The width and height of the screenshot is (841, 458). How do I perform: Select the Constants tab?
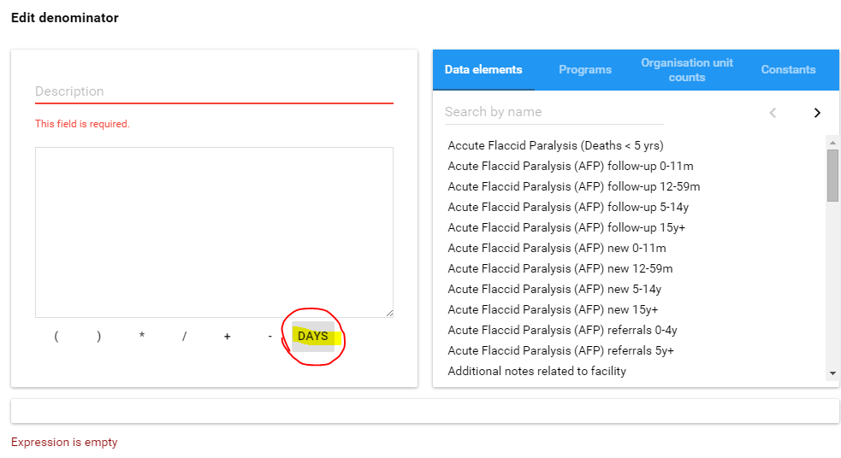pos(788,70)
